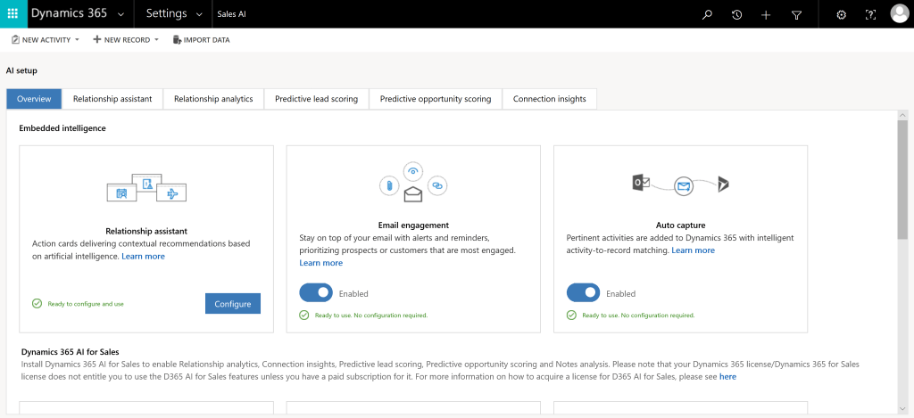The height and width of the screenshot is (418, 914).
Task: Disable the Email engagement toggle
Action: pyautogui.click(x=316, y=293)
